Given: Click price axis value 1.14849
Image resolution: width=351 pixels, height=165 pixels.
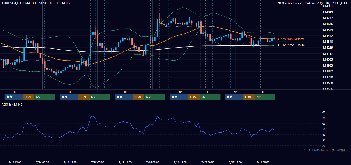Looking at the screenshot, I should (x=328, y=12).
